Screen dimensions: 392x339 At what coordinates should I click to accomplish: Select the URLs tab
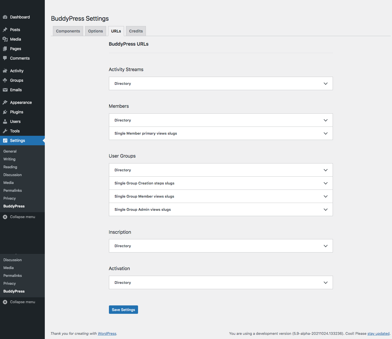(116, 31)
